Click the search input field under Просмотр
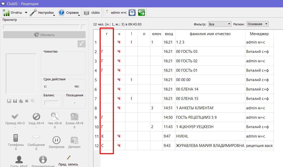Viewport: 283px width, 167px height. click(x=41, y=27)
